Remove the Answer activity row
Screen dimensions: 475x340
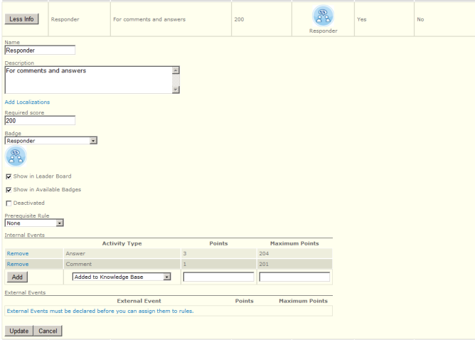click(18, 253)
